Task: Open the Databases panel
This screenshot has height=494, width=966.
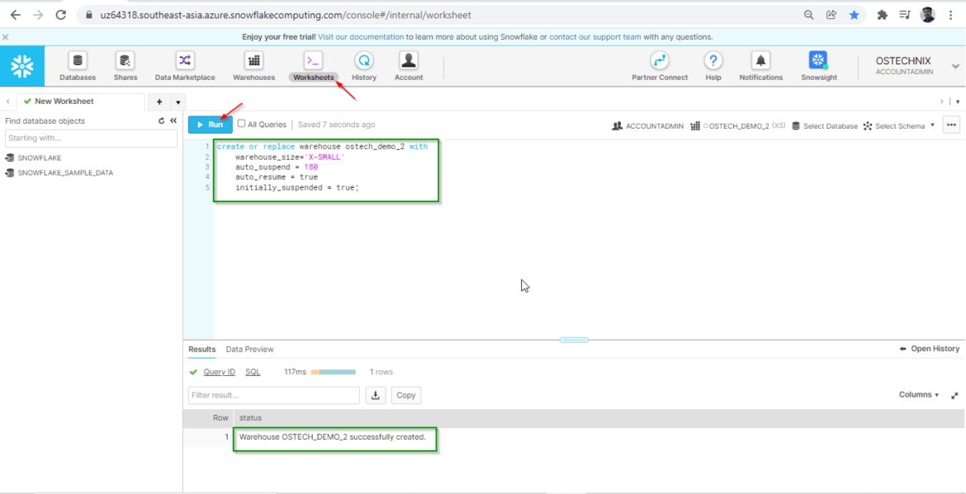Action: (x=77, y=66)
